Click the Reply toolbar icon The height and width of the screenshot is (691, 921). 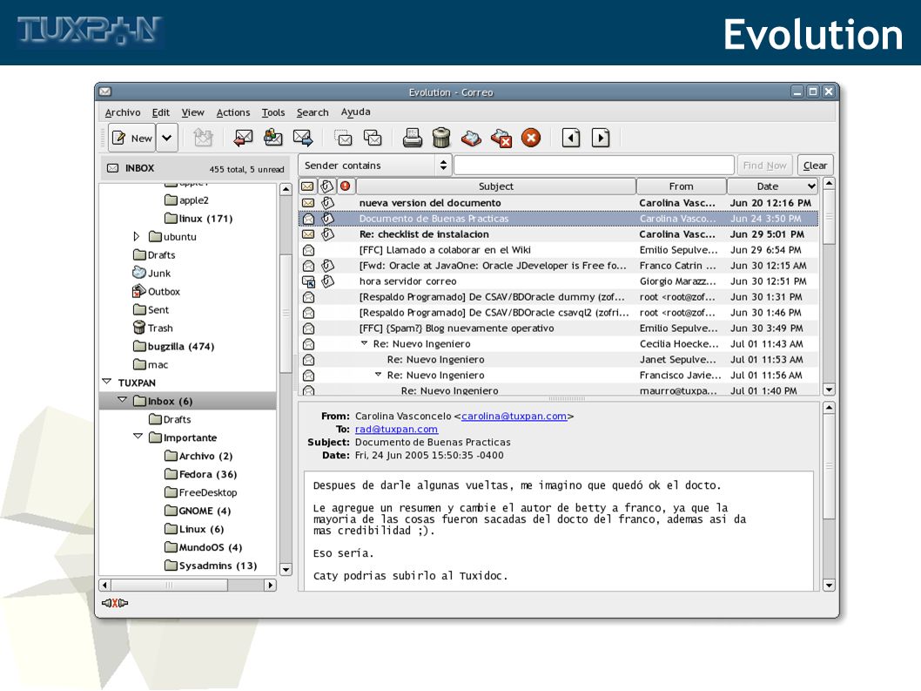coord(243,139)
